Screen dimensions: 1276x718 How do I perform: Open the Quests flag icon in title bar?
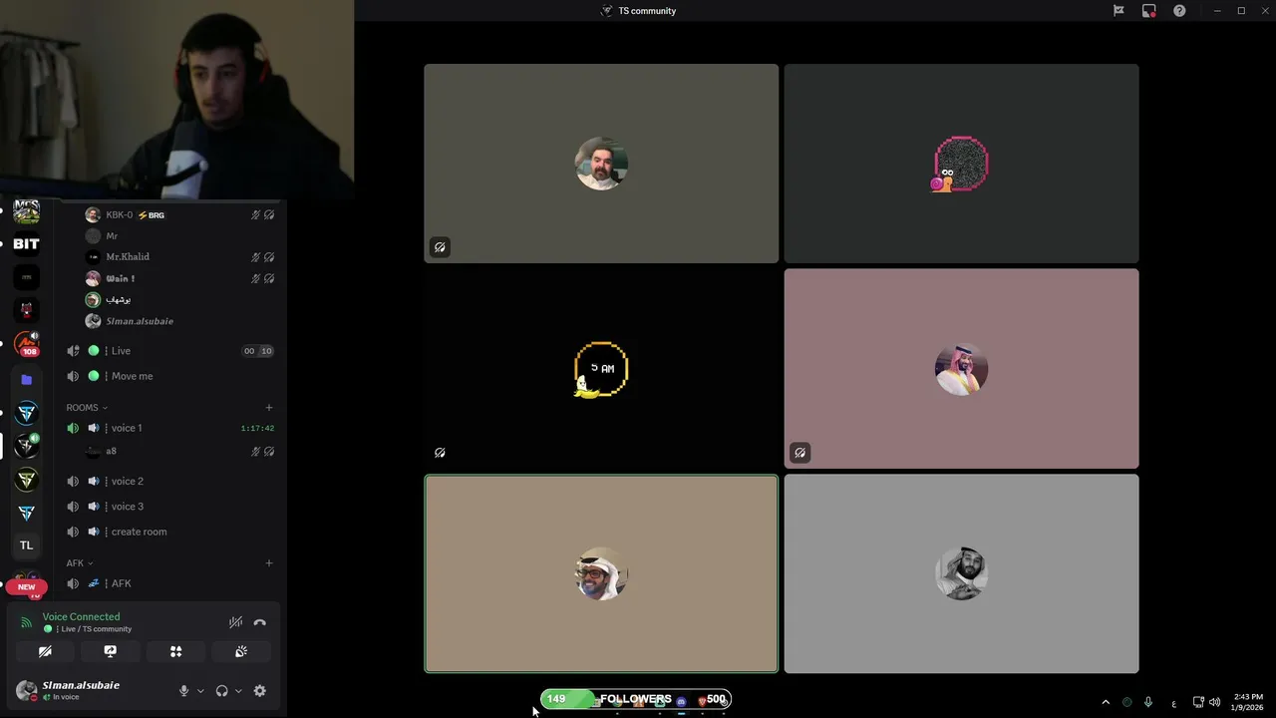click(1118, 11)
